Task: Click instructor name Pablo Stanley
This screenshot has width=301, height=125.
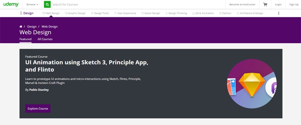Action: 39,90
